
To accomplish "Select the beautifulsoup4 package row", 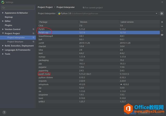I will pos(99,36).
